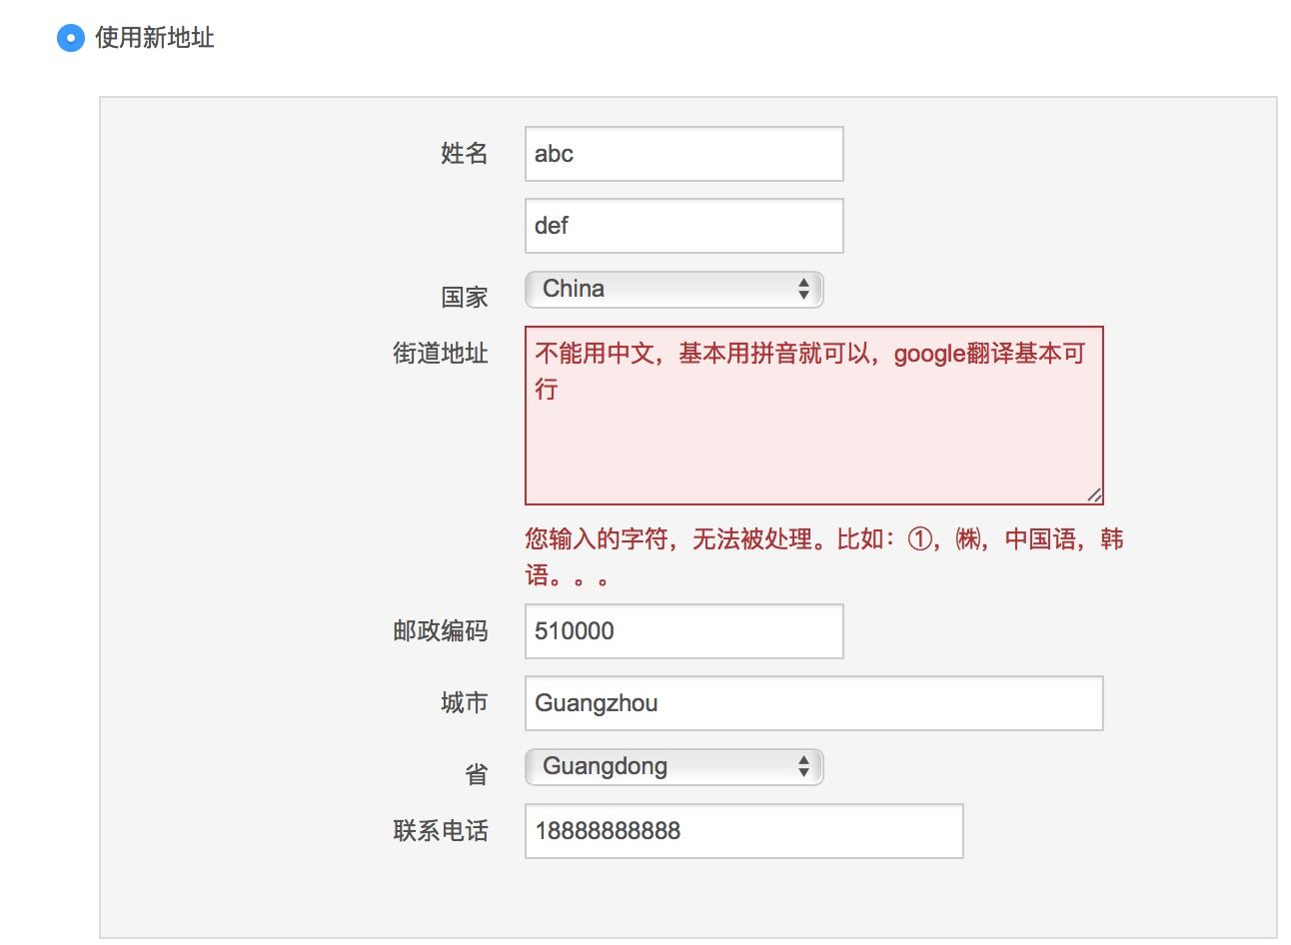Viewport: 1291px width, 945px height.
Task: Click the 邮政编码 field label
Action: tap(441, 631)
